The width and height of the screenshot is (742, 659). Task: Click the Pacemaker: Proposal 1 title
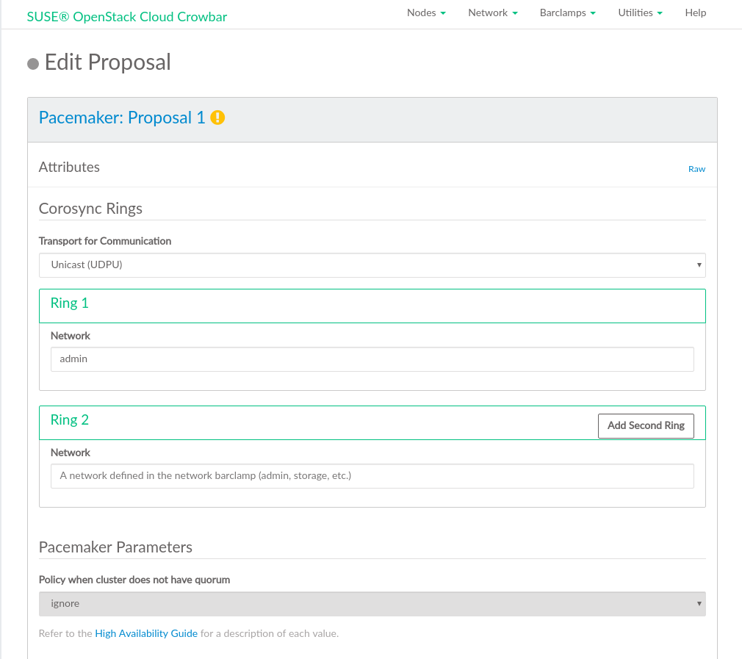[122, 118]
